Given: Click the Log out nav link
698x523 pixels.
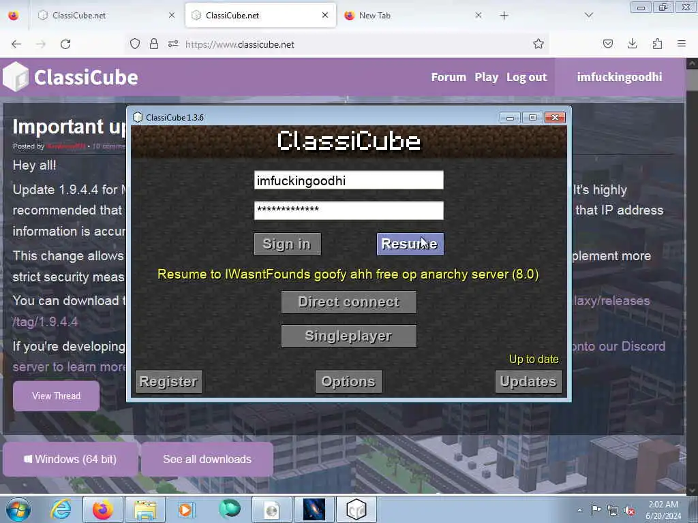Looking at the screenshot, I should click(x=527, y=77).
